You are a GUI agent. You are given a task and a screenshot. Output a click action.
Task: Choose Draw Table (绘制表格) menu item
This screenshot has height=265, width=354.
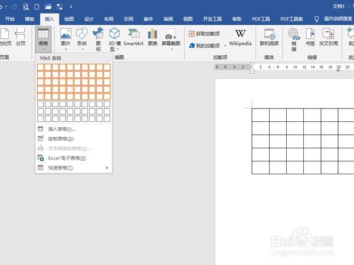pyautogui.click(x=74, y=139)
